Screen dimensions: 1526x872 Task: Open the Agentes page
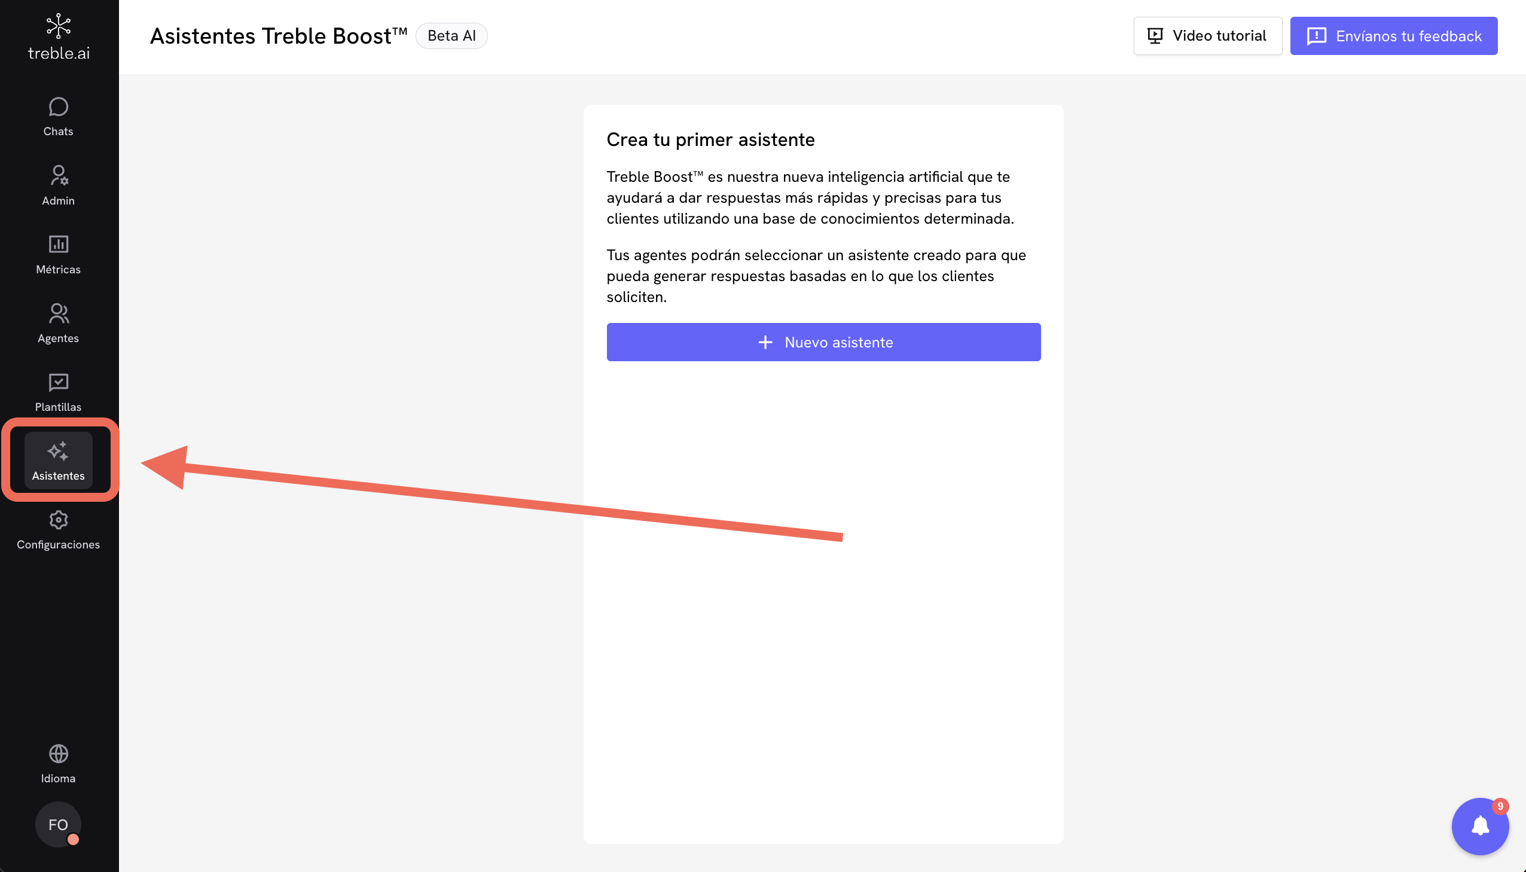58,324
